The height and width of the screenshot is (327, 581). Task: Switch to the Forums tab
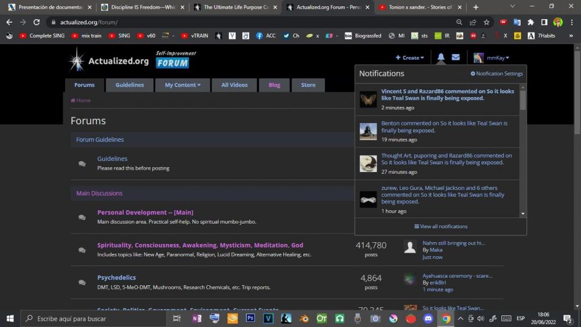point(84,85)
